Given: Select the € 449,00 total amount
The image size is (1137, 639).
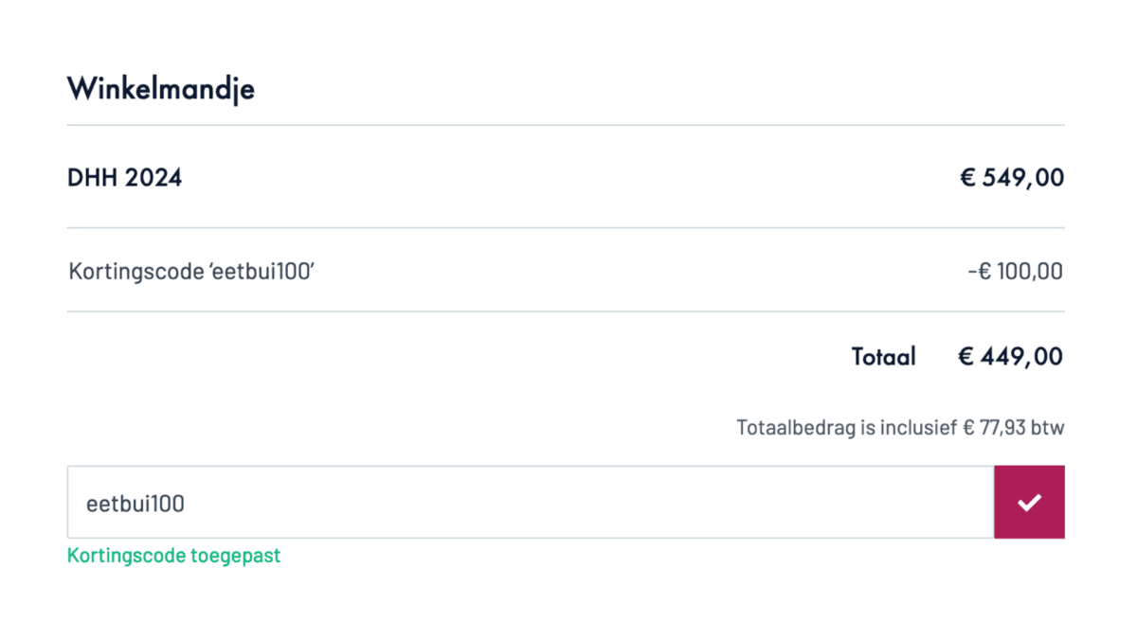Looking at the screenshot, I should click(x=1011, y=357).
